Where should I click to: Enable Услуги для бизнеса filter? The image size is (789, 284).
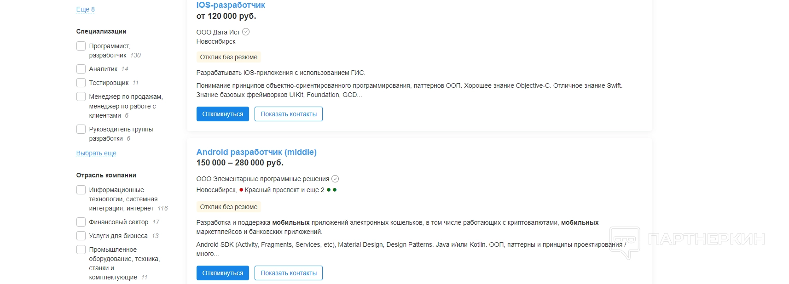pyautogui.click(x=81, y=236)
